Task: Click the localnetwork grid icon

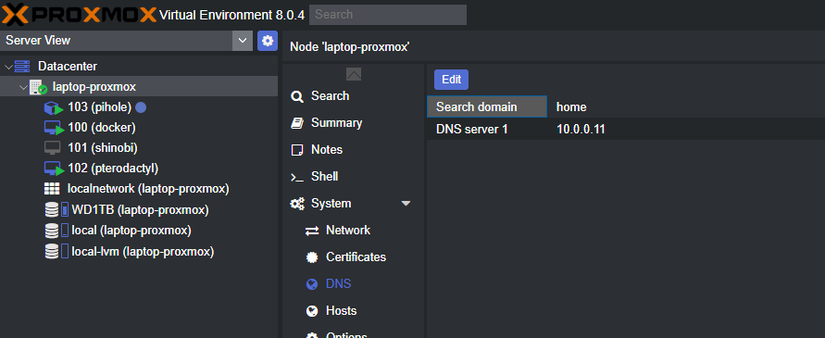Action: pos(52,189)
